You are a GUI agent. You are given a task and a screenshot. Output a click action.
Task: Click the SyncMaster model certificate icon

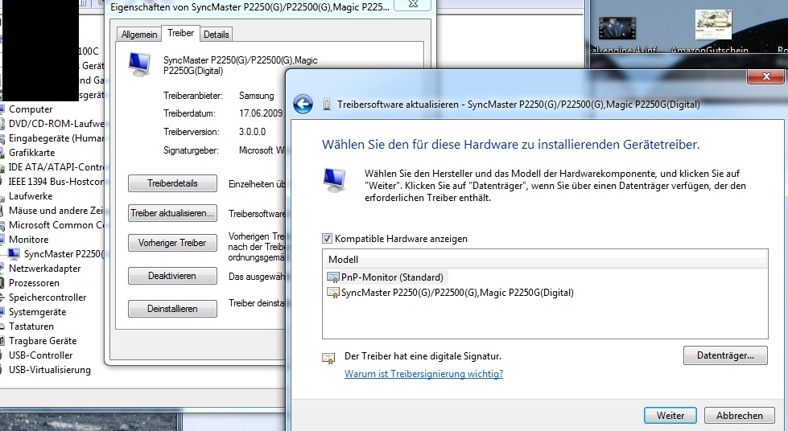(332, 293)
